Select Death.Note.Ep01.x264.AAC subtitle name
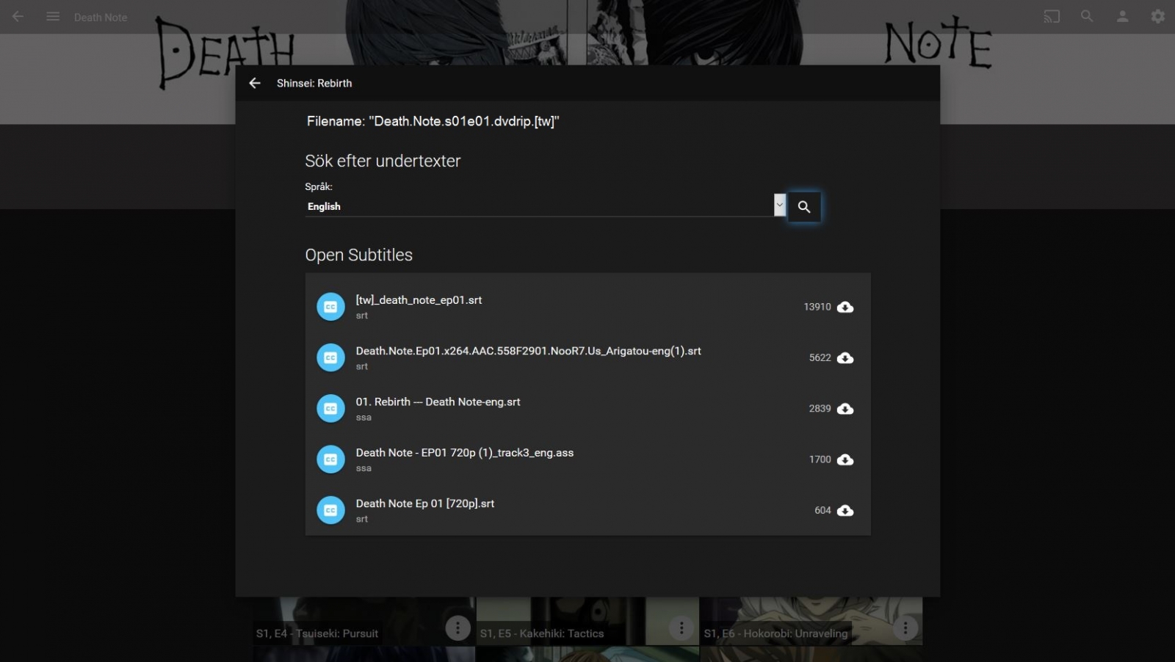Screen dimensions: 1175x662 pos(528,351)
